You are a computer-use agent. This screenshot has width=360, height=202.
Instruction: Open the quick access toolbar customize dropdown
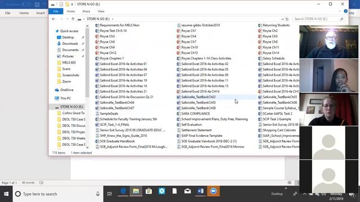tap(72, 4)
